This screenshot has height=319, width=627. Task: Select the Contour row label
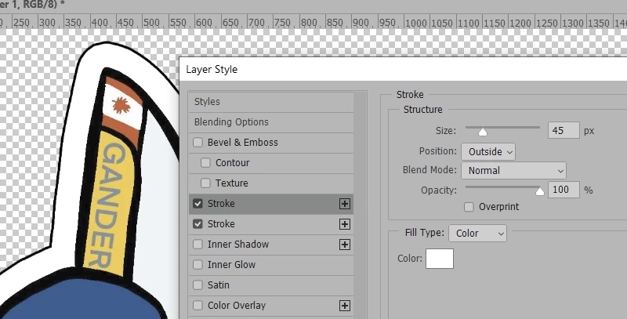[x=232, y=163]
